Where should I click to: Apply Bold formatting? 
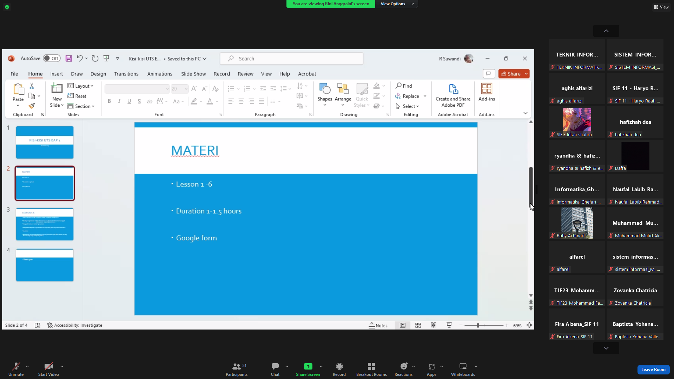click(x=109, y=101)
